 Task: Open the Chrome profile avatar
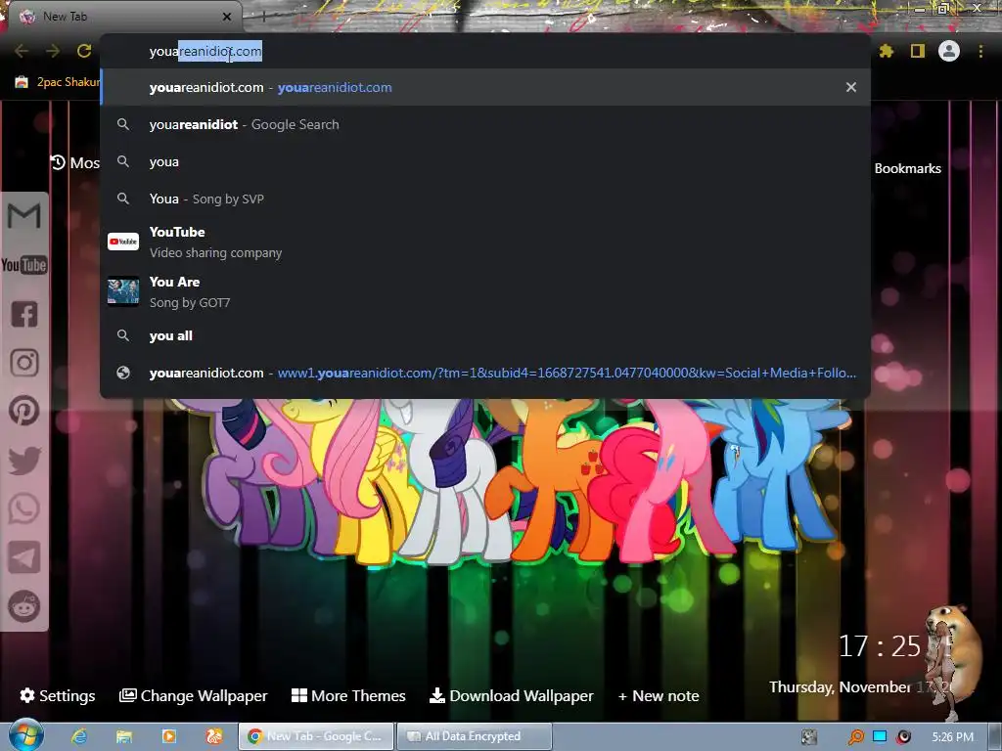[x=949, y=51]
